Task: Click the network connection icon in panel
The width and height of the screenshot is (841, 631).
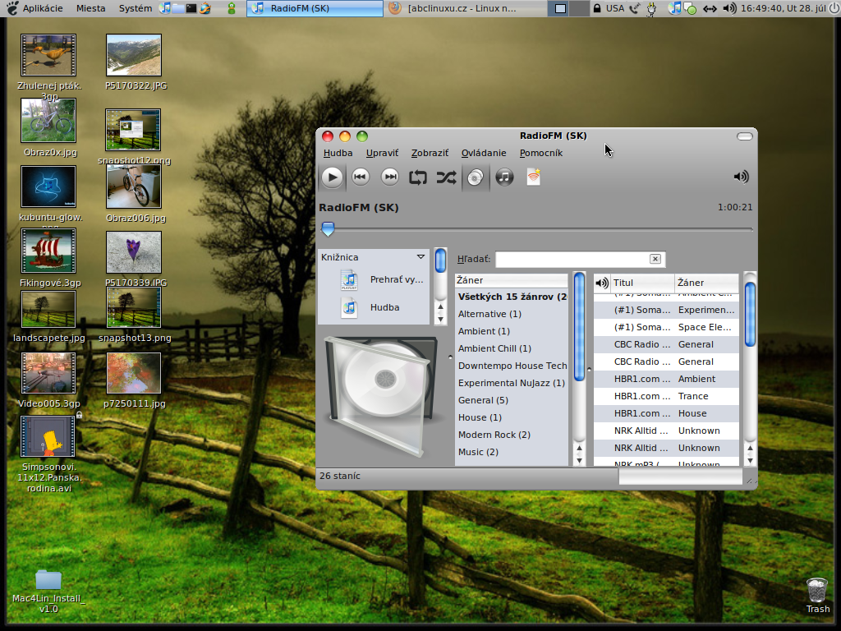Action: (x=710, y=8)
